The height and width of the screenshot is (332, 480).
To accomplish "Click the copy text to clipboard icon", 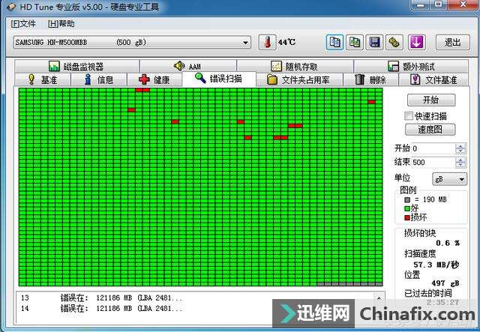I will (x=334, y=42).
